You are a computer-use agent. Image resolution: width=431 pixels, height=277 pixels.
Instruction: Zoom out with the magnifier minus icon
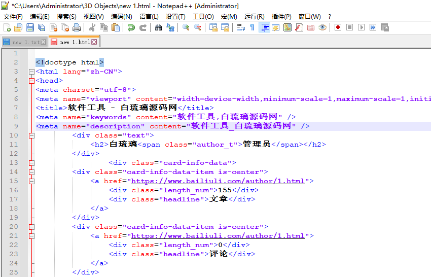pos(197,27)
